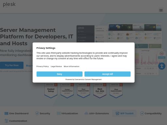
Task: Open the accessibility widget icon
Action: pyautogui.click(x=162, y=66)
